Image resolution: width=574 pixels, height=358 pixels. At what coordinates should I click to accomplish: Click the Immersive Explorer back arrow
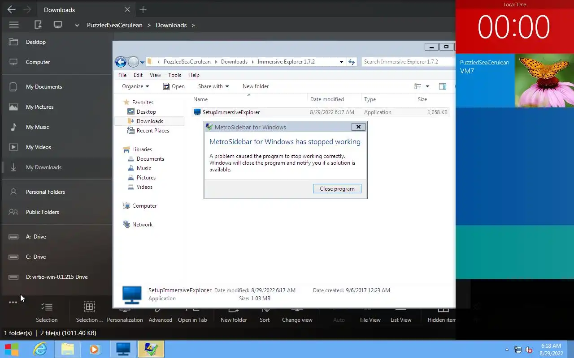point(12,9)
